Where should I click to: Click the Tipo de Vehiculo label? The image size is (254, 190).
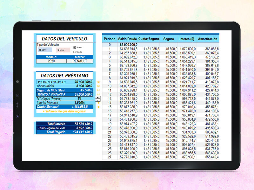[x=48, y=45]
